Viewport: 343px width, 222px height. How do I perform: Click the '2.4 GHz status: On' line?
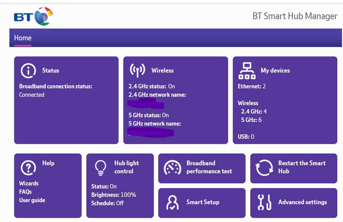[x=152, y=86]
